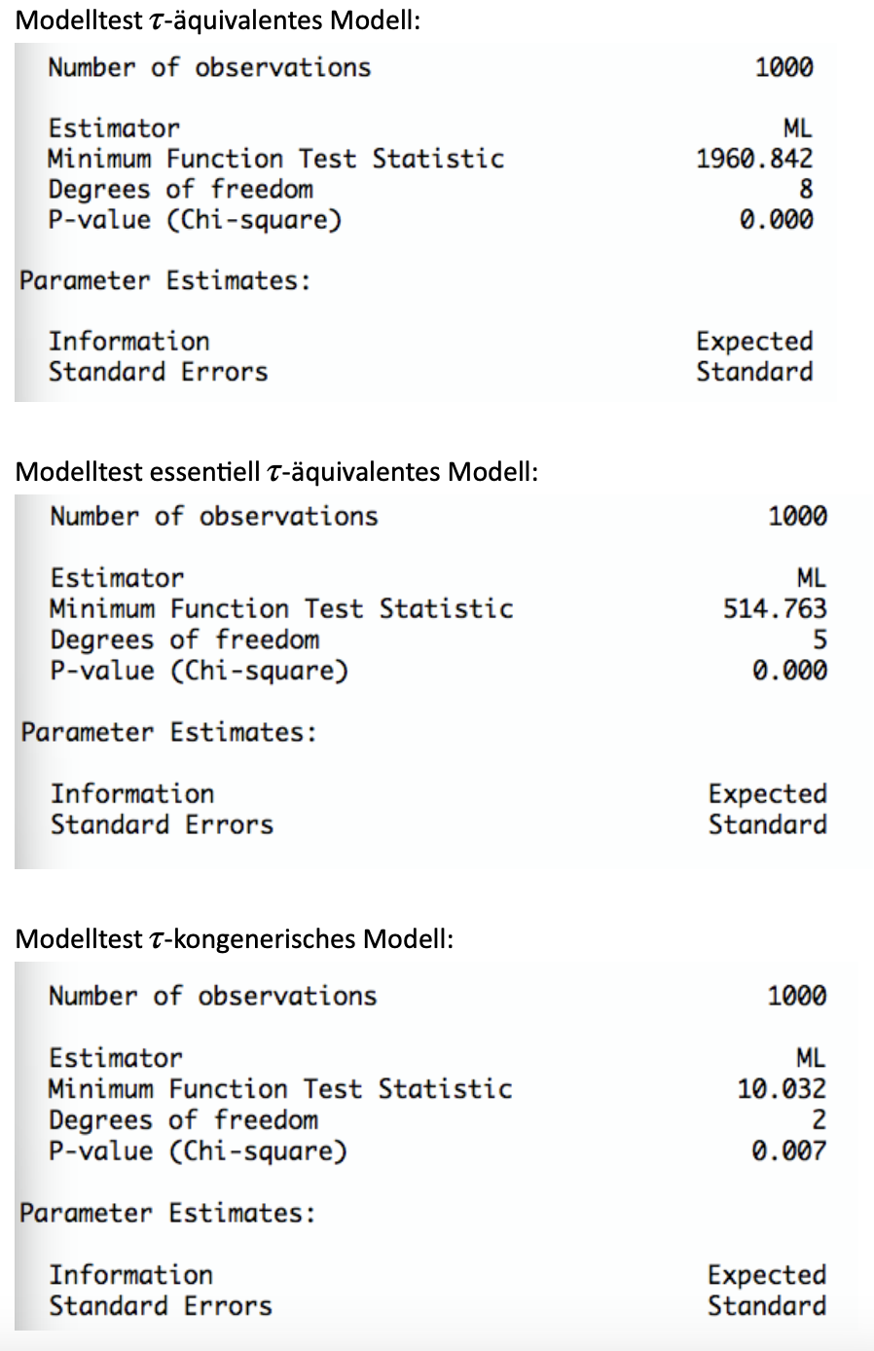Click "P-value (Chi-square)" label in the τ-kongenerisches output
The image size is (874, 1351).
tap(198, 1151)
